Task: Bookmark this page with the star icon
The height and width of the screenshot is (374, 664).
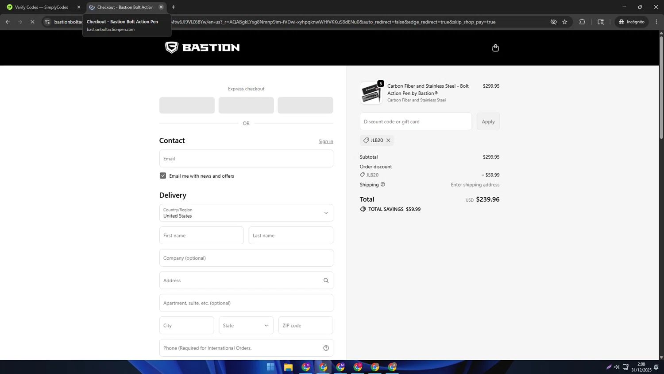Action: (x=565, y=22)
